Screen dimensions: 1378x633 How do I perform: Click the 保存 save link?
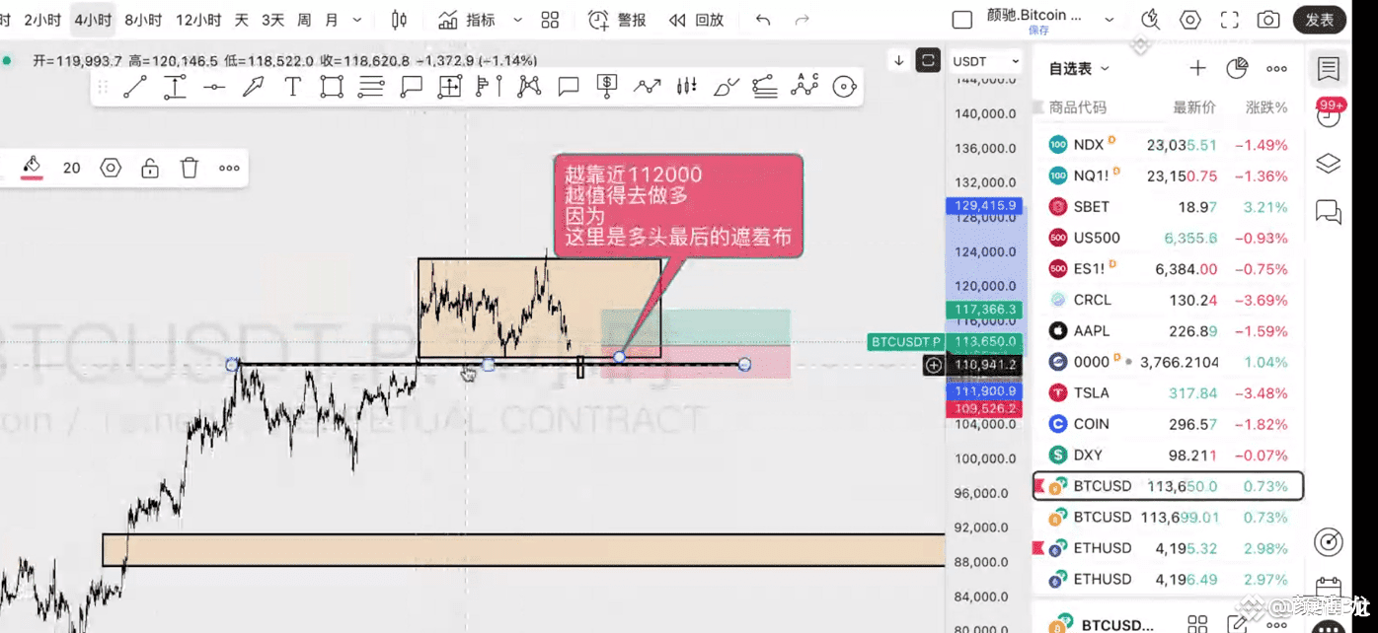pyautogui.click(x=1038, y=31)
